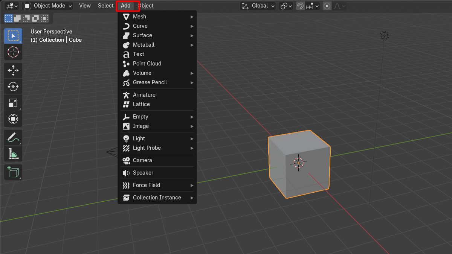
Task: Add a Lattice object
Action: (157, 104)
